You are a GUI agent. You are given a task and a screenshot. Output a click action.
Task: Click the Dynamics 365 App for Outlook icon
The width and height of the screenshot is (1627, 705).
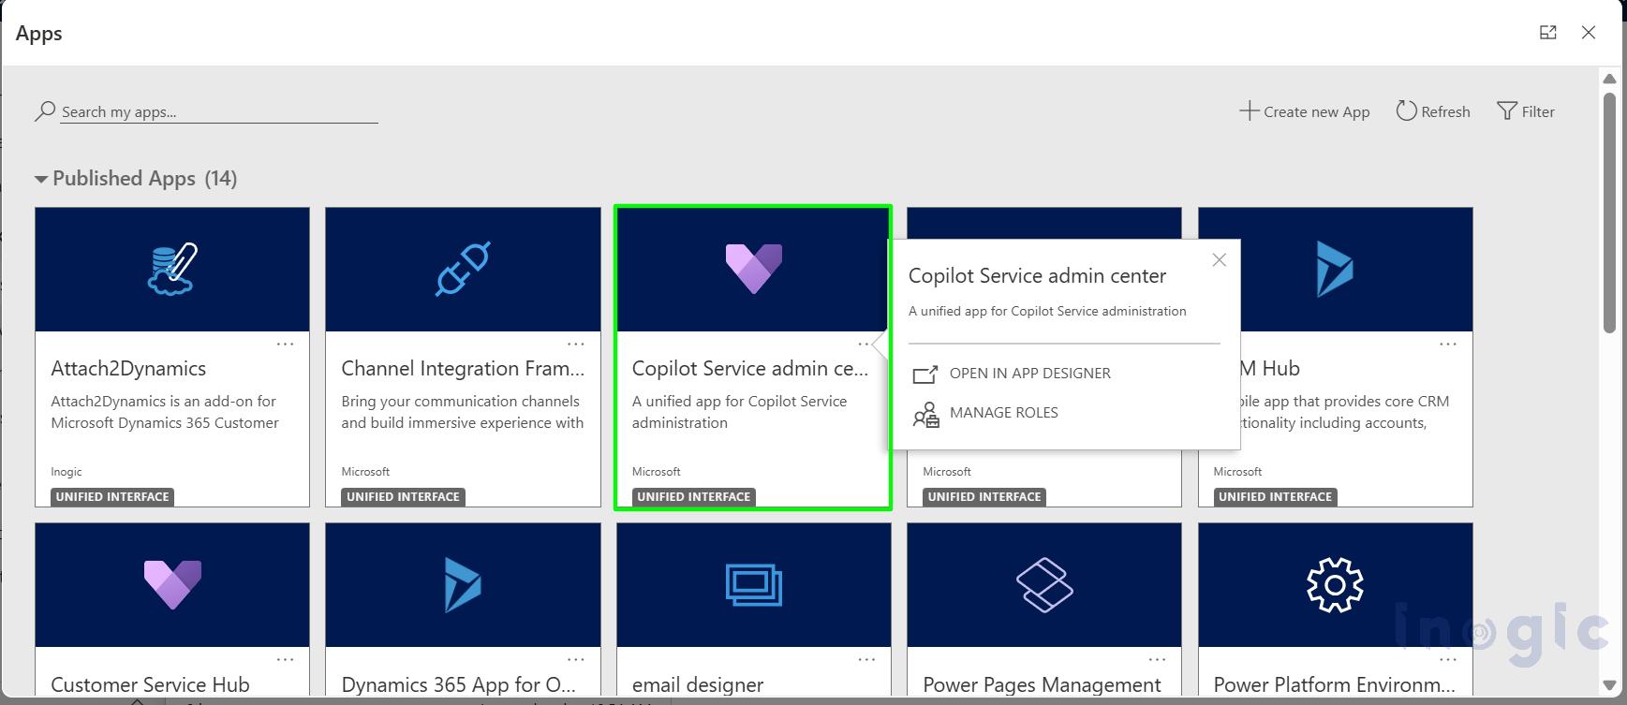pos(463,585)
